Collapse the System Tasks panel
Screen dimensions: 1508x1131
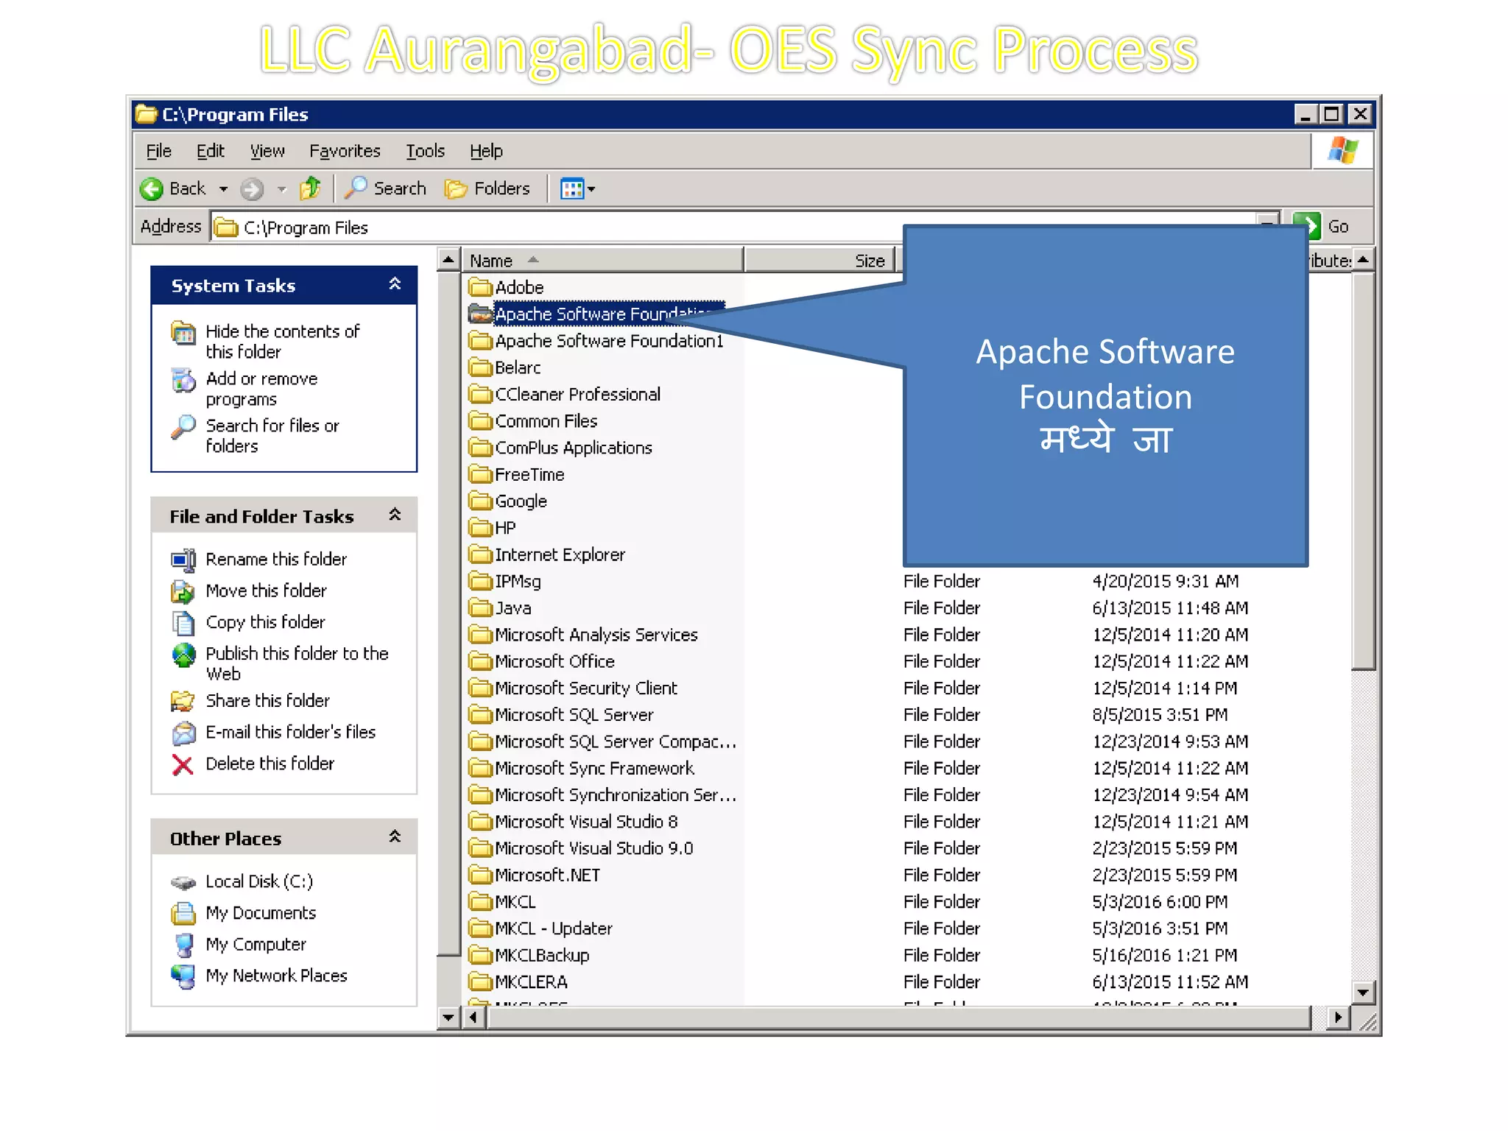coord(395,284)
